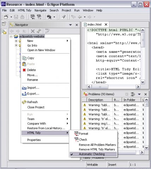The image size is (151, 169).
Task: Click the editor horizontal scrollbar right arrow
Action: tap(138, 87)
